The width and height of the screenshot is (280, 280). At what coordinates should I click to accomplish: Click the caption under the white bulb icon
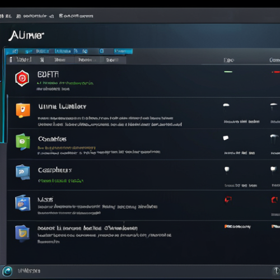pos(241,185)
